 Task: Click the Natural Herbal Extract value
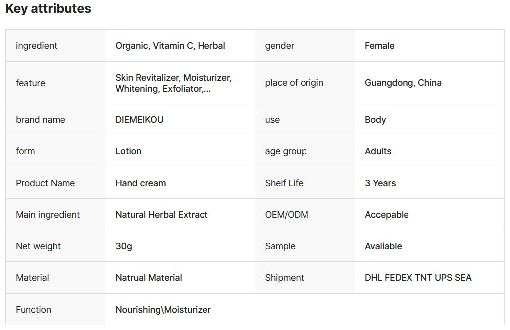[162, 215]
